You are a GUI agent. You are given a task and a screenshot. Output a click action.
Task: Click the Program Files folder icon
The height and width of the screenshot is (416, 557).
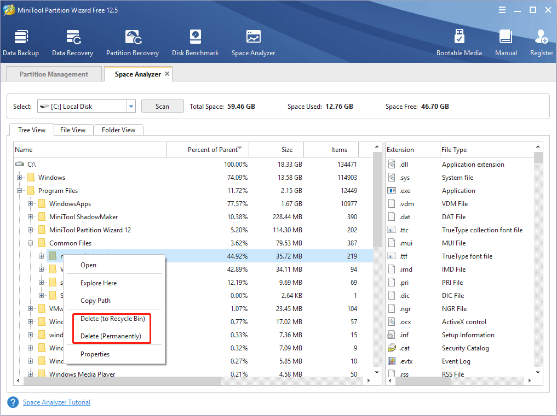tap(31, 190)
